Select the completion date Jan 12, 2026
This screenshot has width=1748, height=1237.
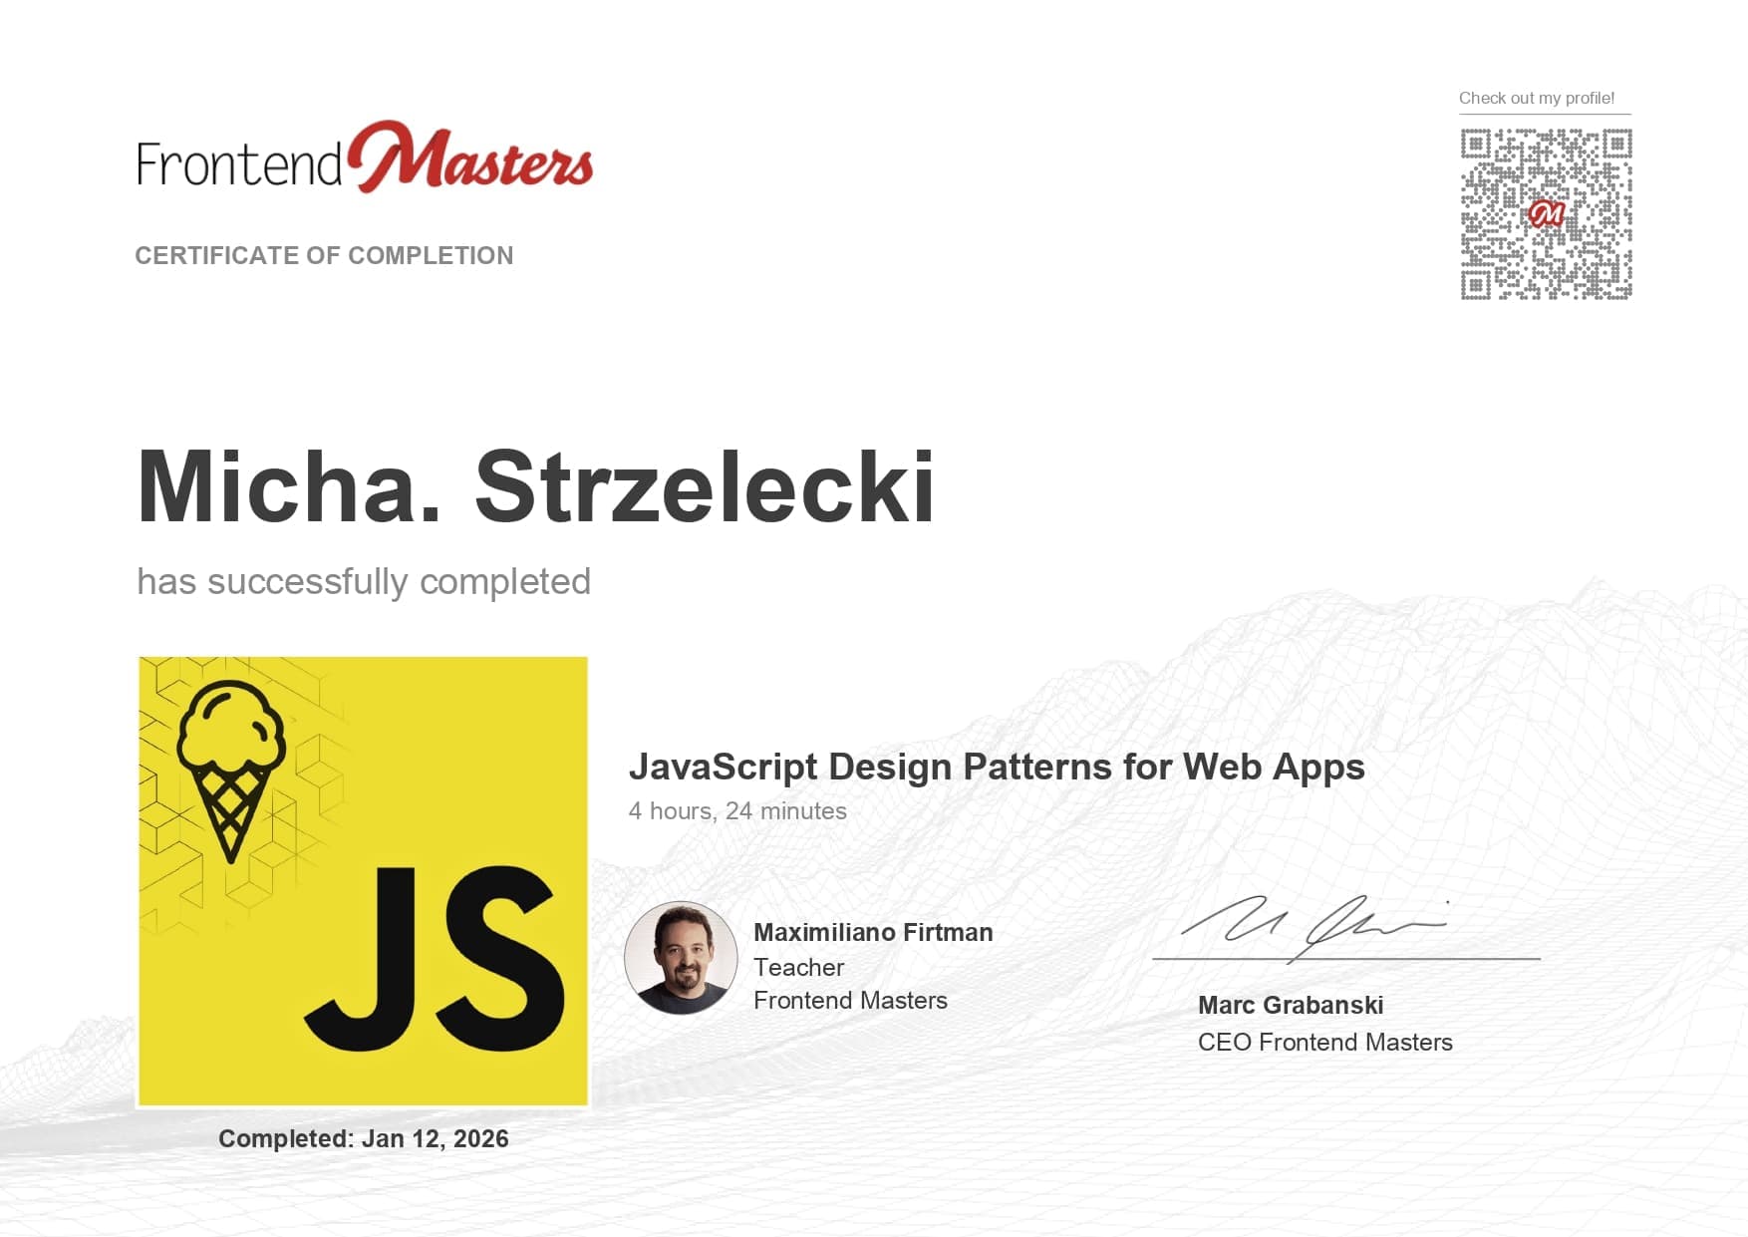364,1137
